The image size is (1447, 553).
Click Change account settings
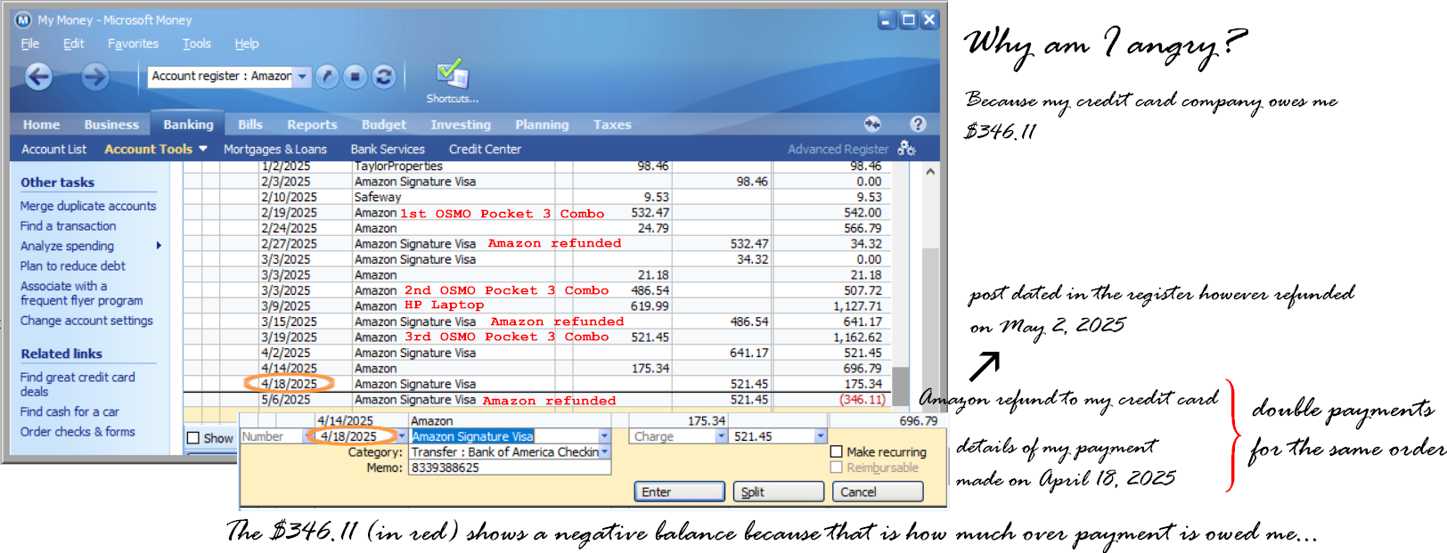tap(86, 321)
